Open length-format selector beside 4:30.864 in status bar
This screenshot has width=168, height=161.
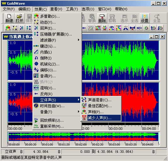tap(59, 152)
